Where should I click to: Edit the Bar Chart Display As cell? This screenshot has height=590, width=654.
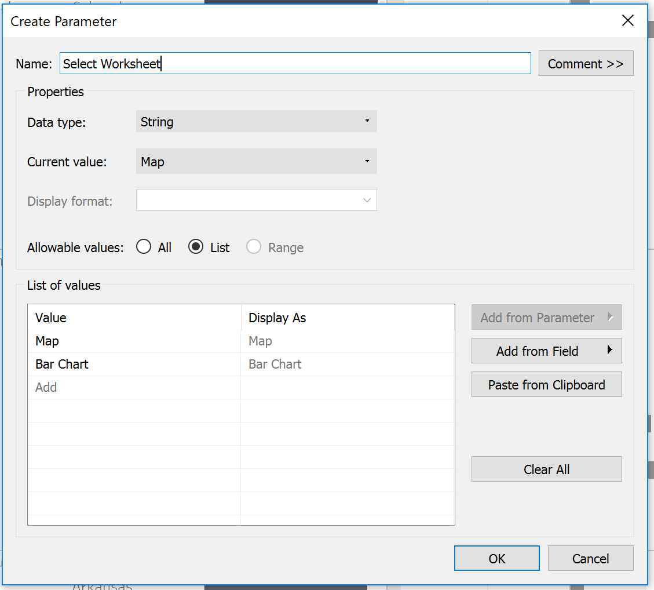pos(348,365)
